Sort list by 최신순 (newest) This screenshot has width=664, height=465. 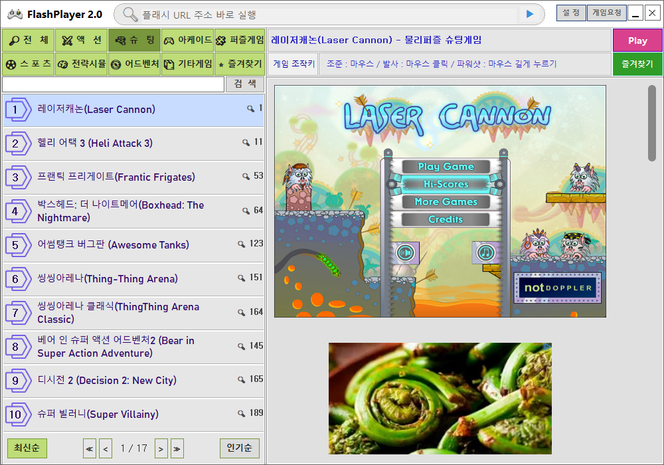[27, 448]
